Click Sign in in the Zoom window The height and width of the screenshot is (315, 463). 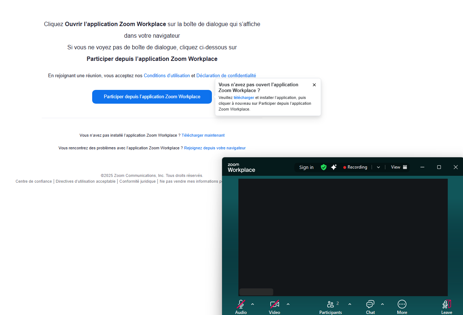coord(306,167)
